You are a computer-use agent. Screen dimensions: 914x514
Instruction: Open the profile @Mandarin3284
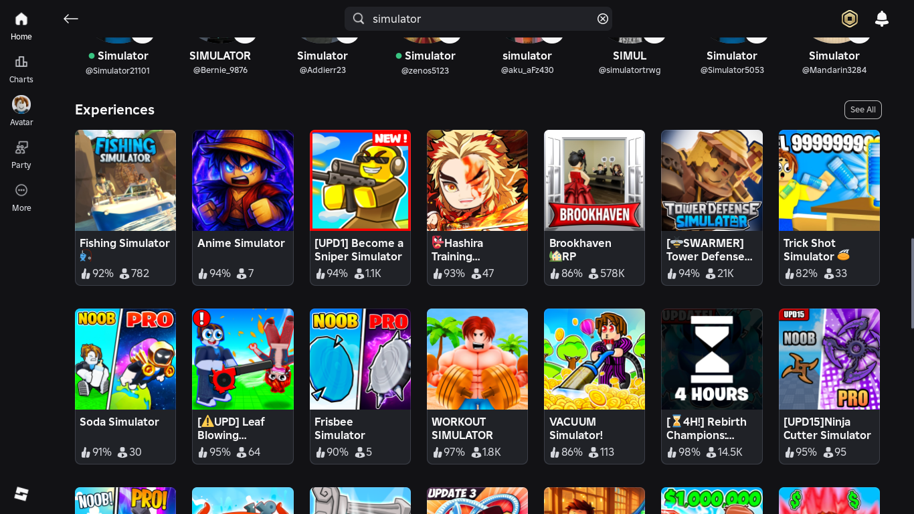click(x=834, y=62)
